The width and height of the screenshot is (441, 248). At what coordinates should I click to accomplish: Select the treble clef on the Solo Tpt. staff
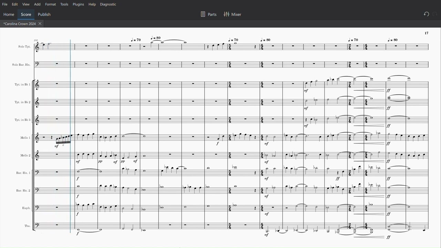click(x=37, y=47)
